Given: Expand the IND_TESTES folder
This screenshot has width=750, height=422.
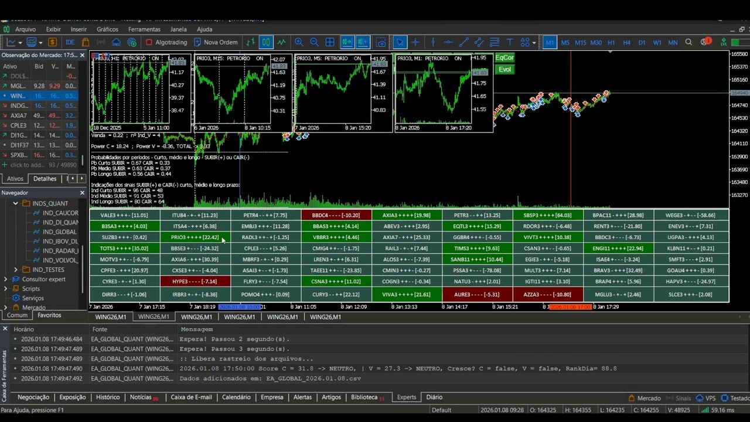Looking at the screenshot, I should click(x=16, y=270).
